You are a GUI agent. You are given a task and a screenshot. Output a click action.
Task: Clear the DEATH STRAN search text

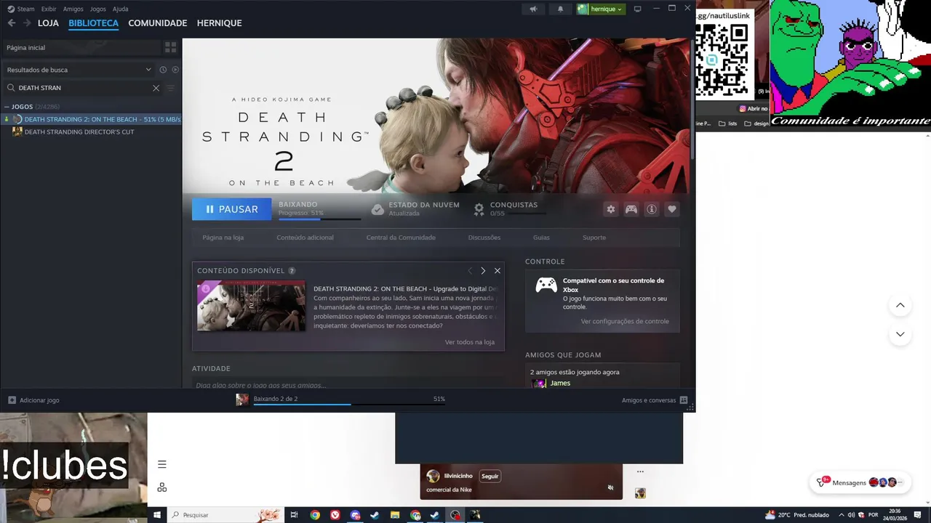pyautogui.click(x=156, y=88)
